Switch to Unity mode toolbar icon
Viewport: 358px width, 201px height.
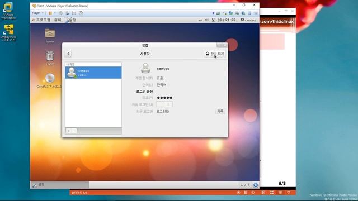tap(81, 13)
